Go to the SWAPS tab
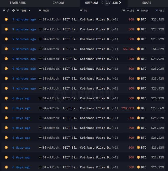168x171 pixels. pyautogui.click(x=147, y=3)
